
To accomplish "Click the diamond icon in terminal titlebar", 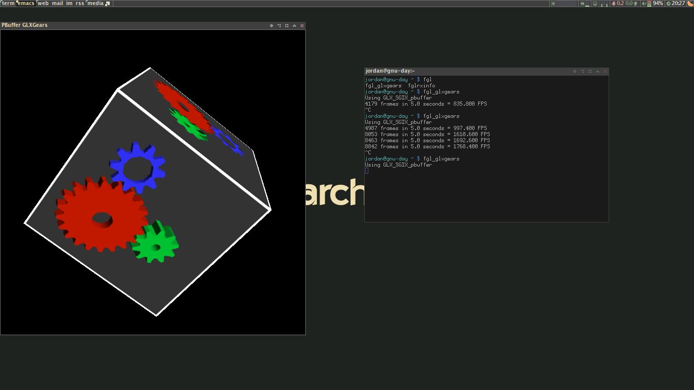I will (x=575, y=72).
